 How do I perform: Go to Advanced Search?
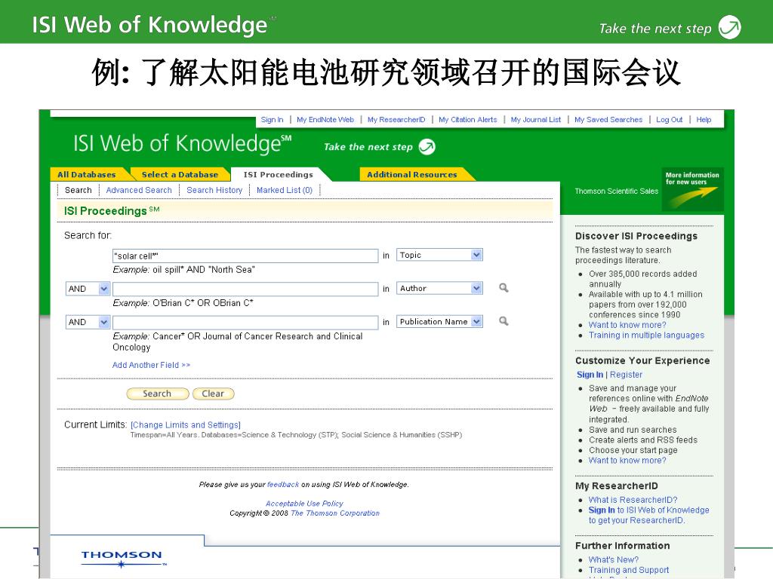pos(139,190)
